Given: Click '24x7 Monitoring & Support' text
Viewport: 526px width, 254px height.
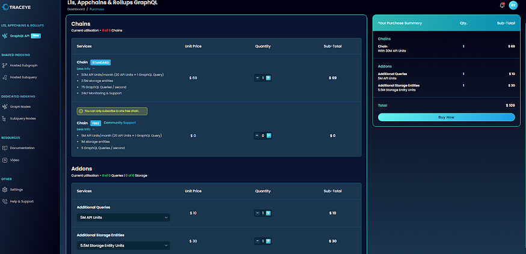Looking at the screenshot, I should [x=102, y=93].
